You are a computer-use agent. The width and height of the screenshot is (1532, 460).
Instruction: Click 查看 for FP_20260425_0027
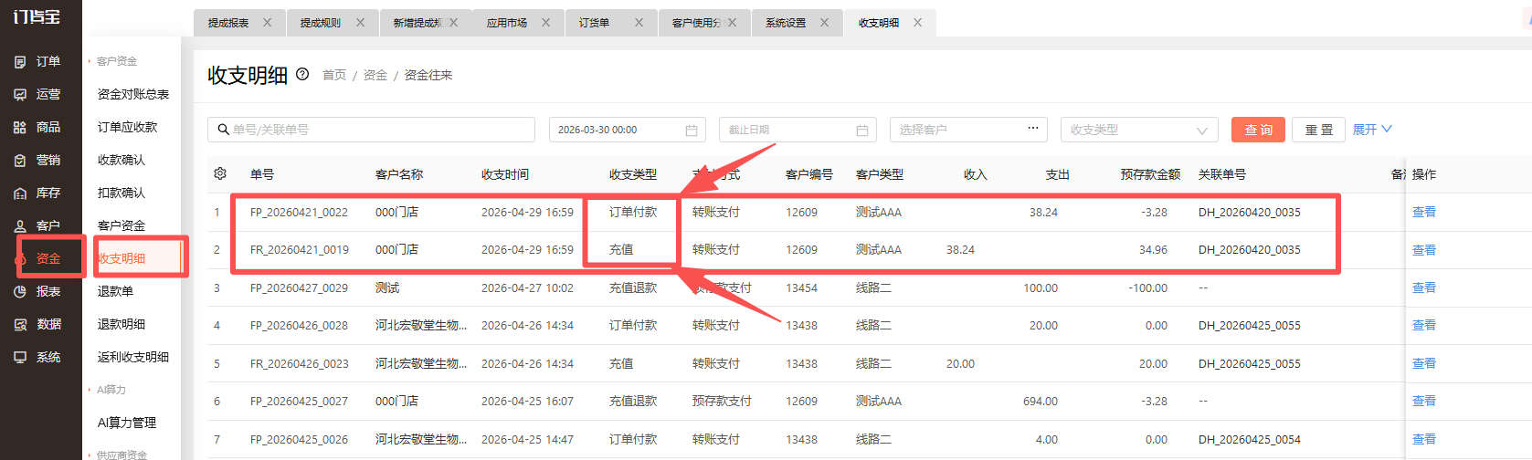pos(1424,401)
